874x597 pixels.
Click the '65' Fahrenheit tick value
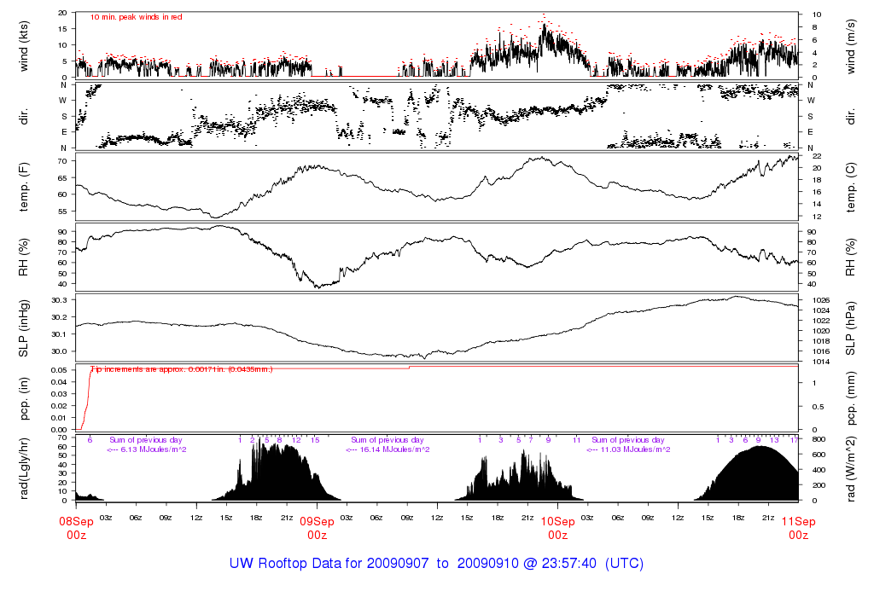[62, 178]
